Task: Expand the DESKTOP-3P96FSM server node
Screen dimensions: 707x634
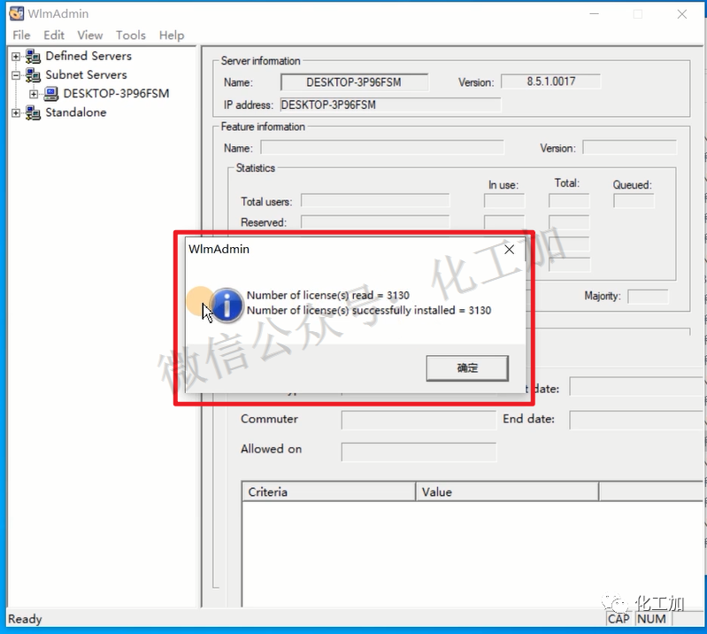Action: tap(34, 94)
